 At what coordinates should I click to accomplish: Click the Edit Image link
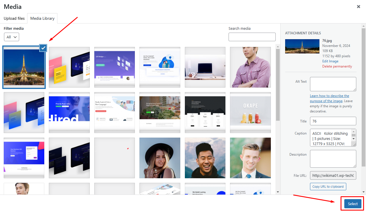click(330, 61)
